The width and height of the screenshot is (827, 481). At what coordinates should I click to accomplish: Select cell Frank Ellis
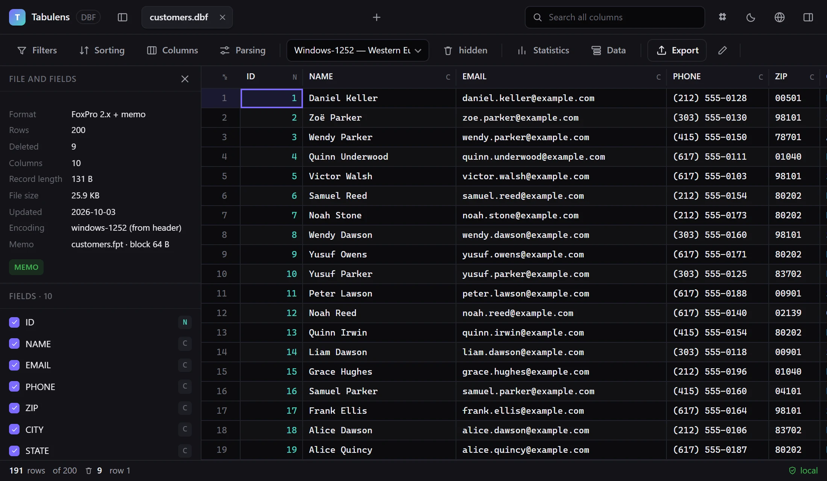(x=379, y=411)
